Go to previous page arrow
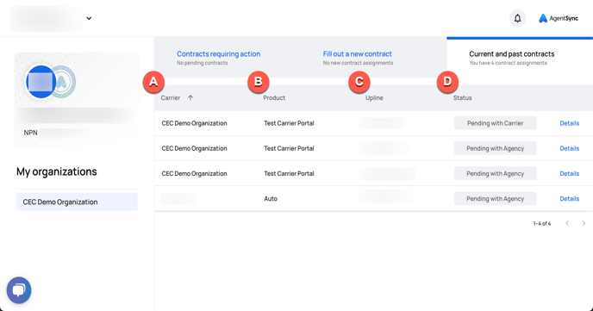 pos(567,223)
